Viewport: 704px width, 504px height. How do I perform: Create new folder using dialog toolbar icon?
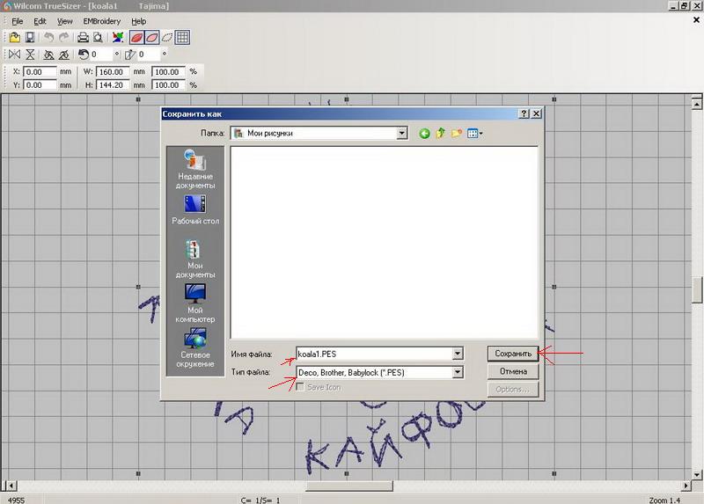click(457, 134)
